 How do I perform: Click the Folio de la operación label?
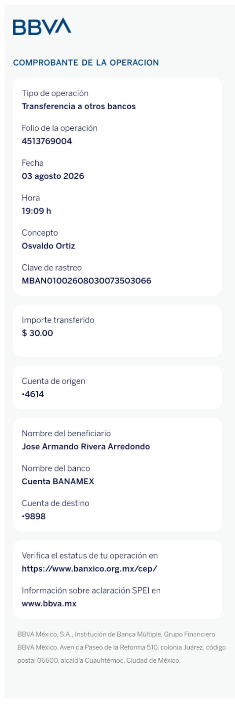(x=59, y=128)
